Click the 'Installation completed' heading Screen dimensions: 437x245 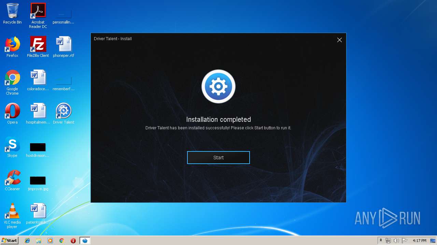pos(218,119)
